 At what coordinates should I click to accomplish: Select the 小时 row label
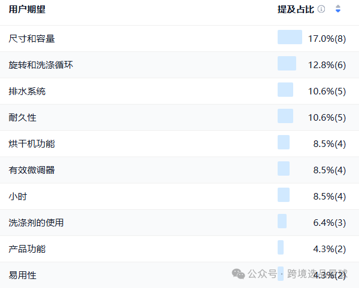coord(18,197)
